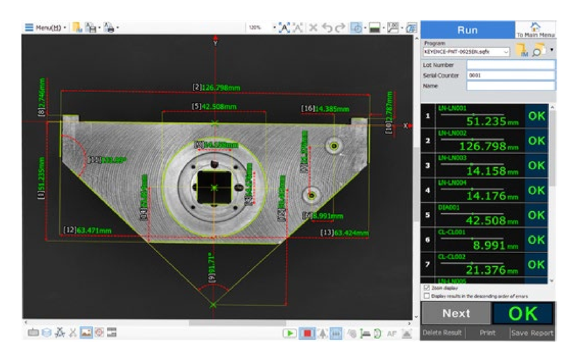This screenshot has height=362, width=577.
Task: Select result row 5 DIA001 42.508 mm
Action: 484,215
